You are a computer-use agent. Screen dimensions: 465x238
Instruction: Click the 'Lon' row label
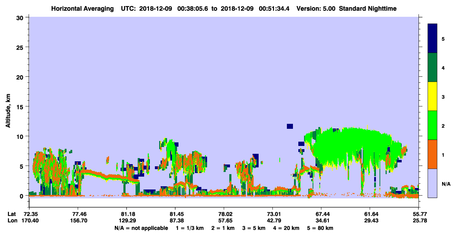12,221
